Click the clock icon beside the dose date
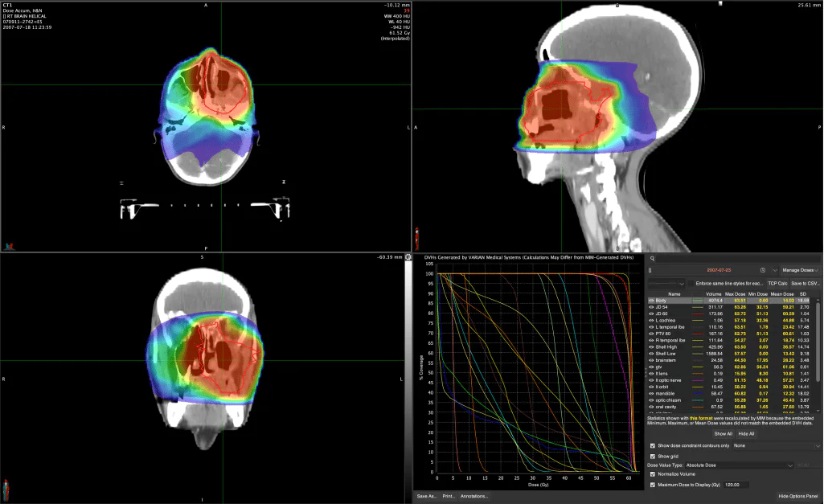 tap(762, 271)
